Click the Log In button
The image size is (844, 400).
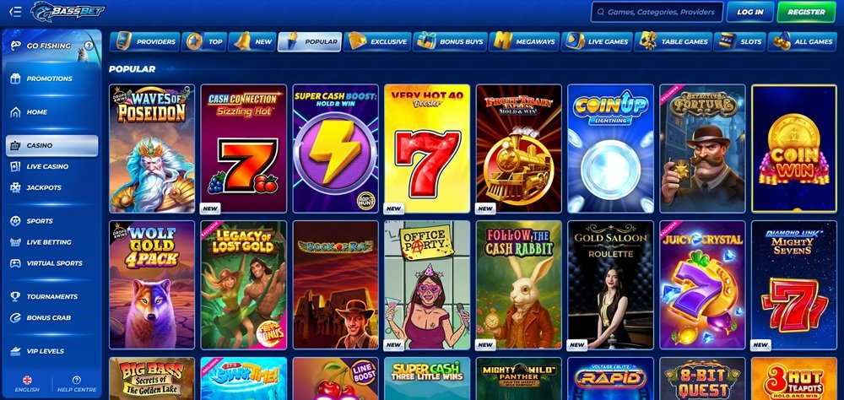click(x=749, y=12)
